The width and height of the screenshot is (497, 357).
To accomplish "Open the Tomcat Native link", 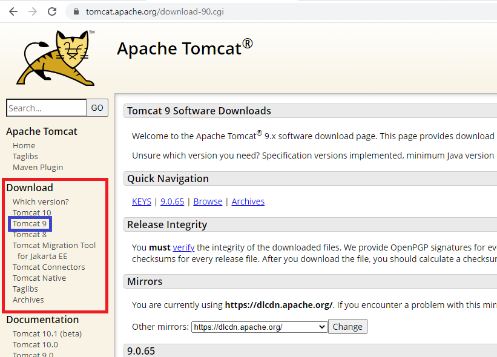I will tap(39, 278).
